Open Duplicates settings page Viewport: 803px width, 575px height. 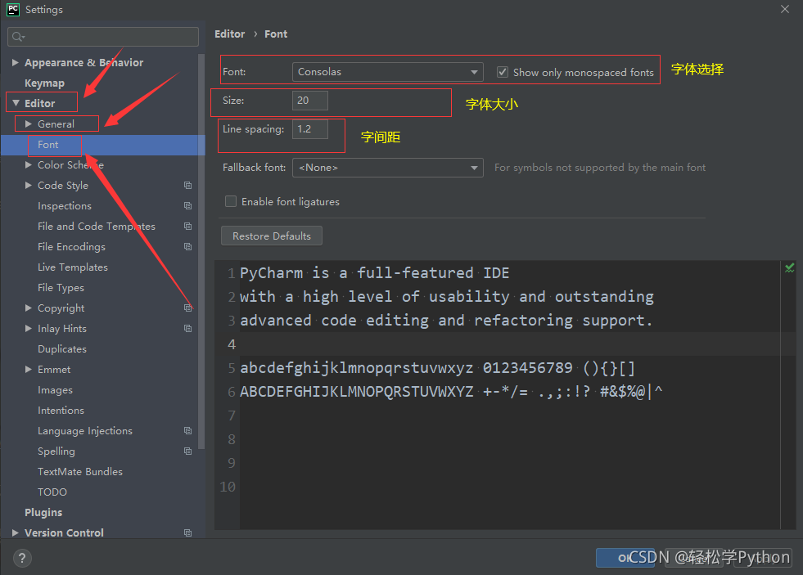[62, 349]
